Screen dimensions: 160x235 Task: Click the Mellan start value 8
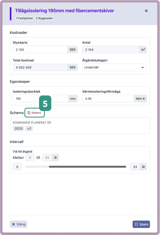click(30, 157)
